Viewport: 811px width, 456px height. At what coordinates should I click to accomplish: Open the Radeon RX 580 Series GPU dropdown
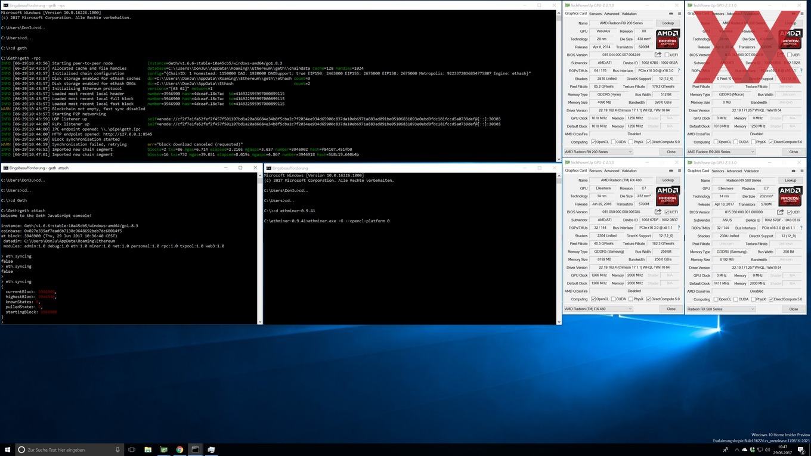pyautogui.click(x=720, y=309)
